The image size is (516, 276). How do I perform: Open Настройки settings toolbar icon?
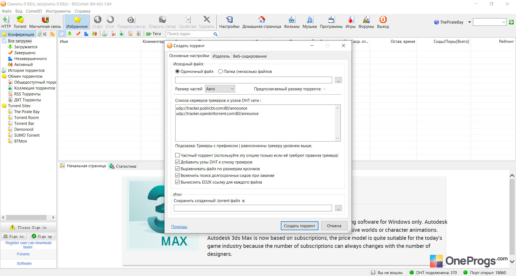(229, 22)
